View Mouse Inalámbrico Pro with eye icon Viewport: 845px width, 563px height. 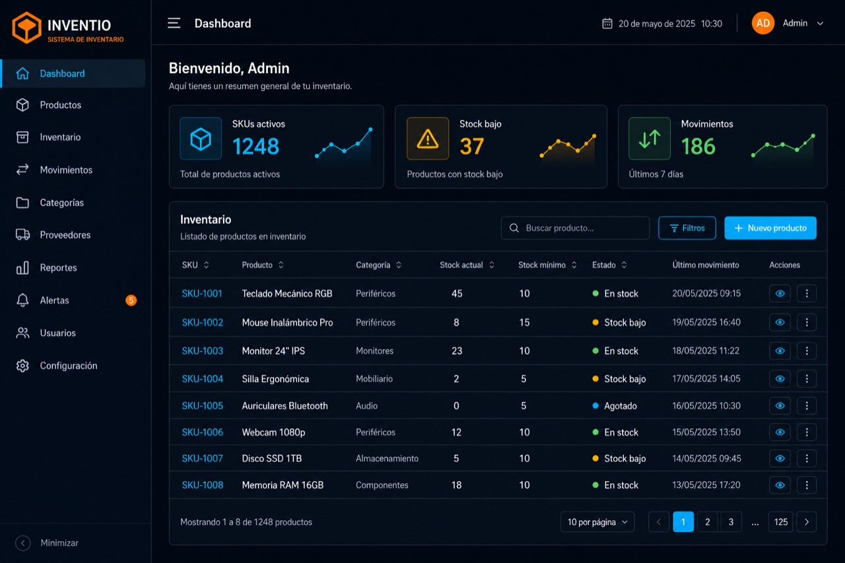(780, 322)
